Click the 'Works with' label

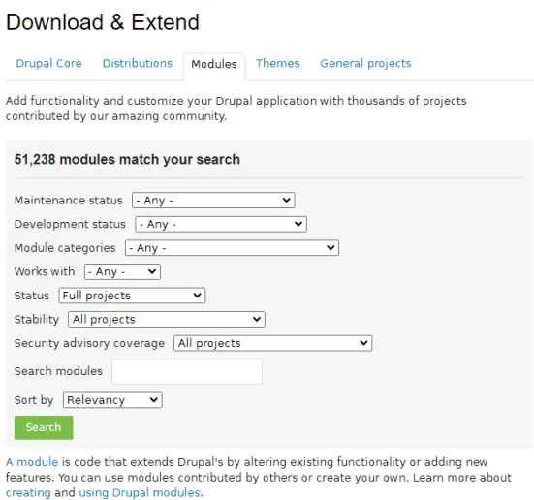45,271
